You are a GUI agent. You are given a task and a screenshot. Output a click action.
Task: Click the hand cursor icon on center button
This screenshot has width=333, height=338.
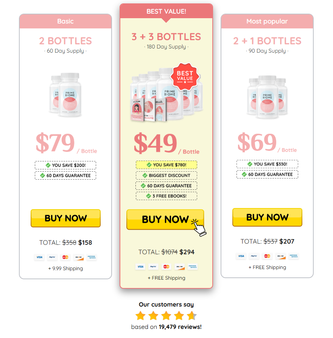click(198, 228)
